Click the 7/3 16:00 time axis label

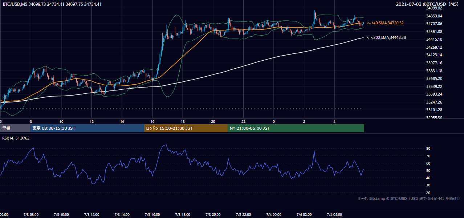point(152,215)
